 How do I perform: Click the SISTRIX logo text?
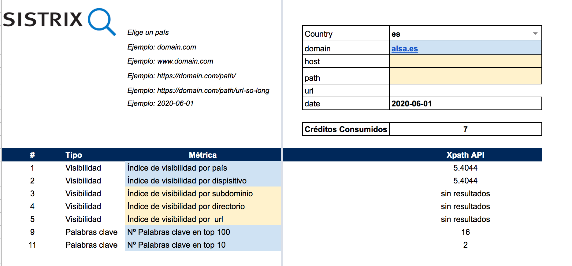[43, 20]
